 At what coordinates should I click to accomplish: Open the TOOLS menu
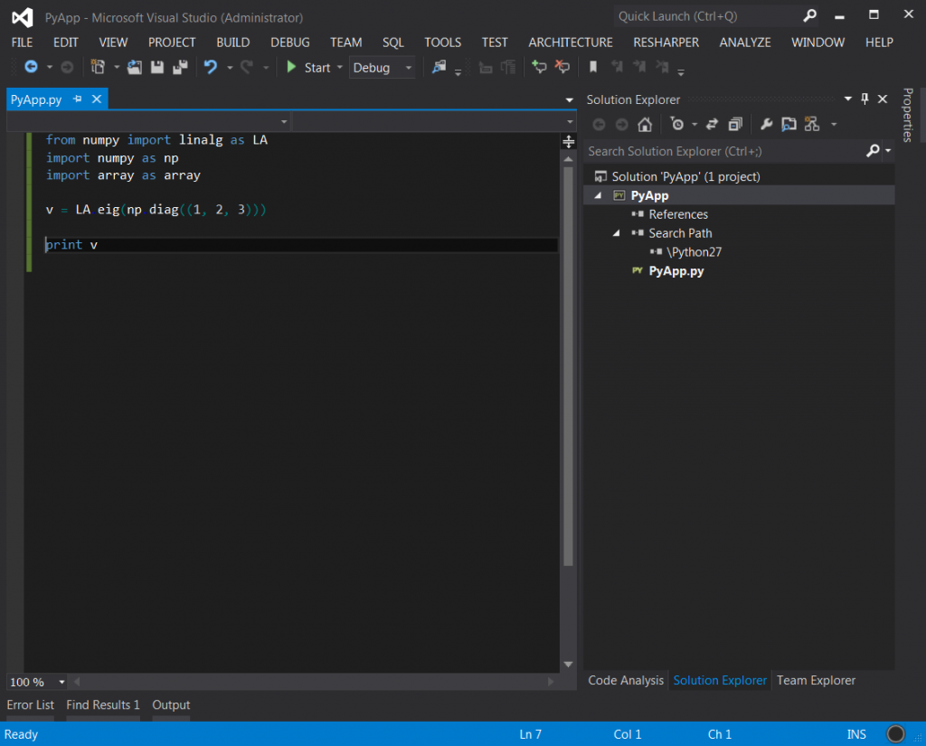[x=442, y=42]
